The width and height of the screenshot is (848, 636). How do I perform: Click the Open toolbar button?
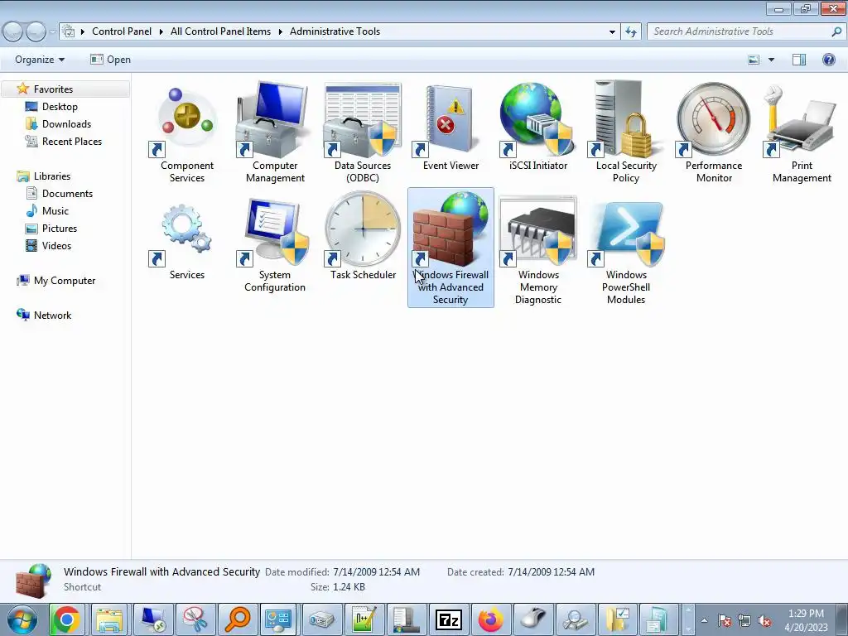click(110, 60)
